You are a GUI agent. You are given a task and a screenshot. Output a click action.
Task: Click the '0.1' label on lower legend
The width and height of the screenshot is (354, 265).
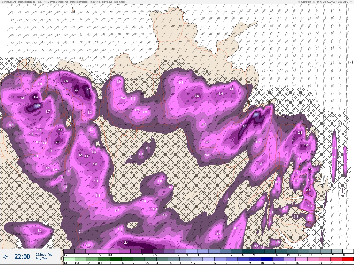point(65,263)
